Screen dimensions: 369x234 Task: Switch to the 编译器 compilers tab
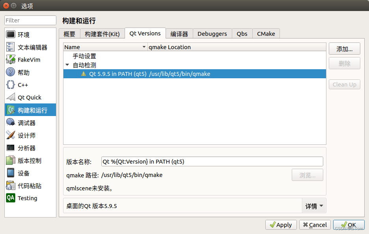click(179, 34)
